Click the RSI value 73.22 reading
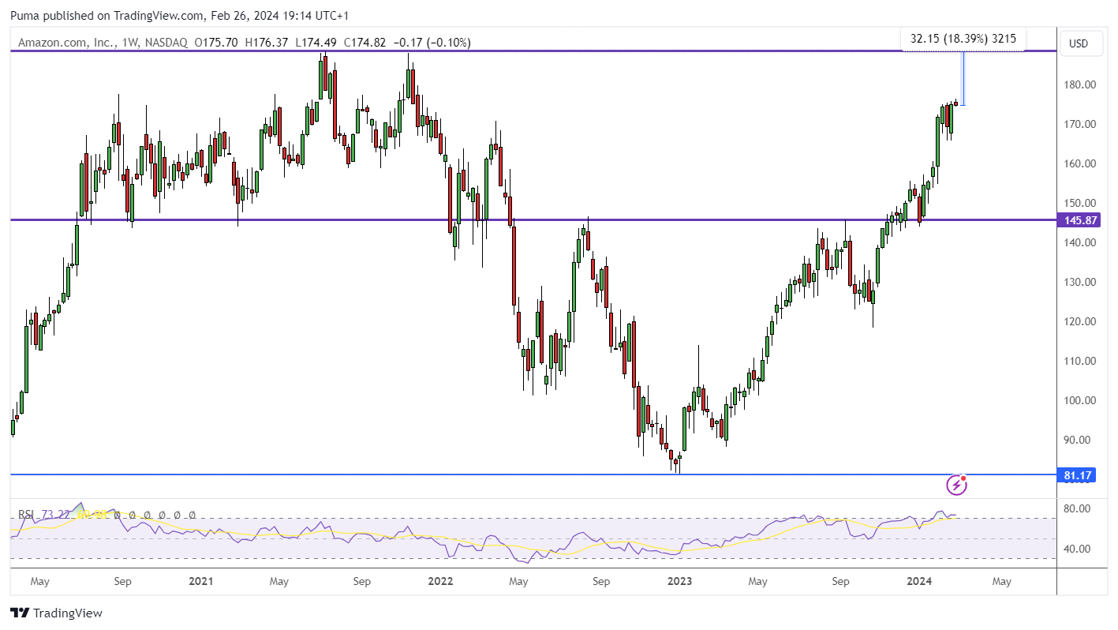Image resolution: width=1118 pixels, height=630 pixels. (54, 515)
